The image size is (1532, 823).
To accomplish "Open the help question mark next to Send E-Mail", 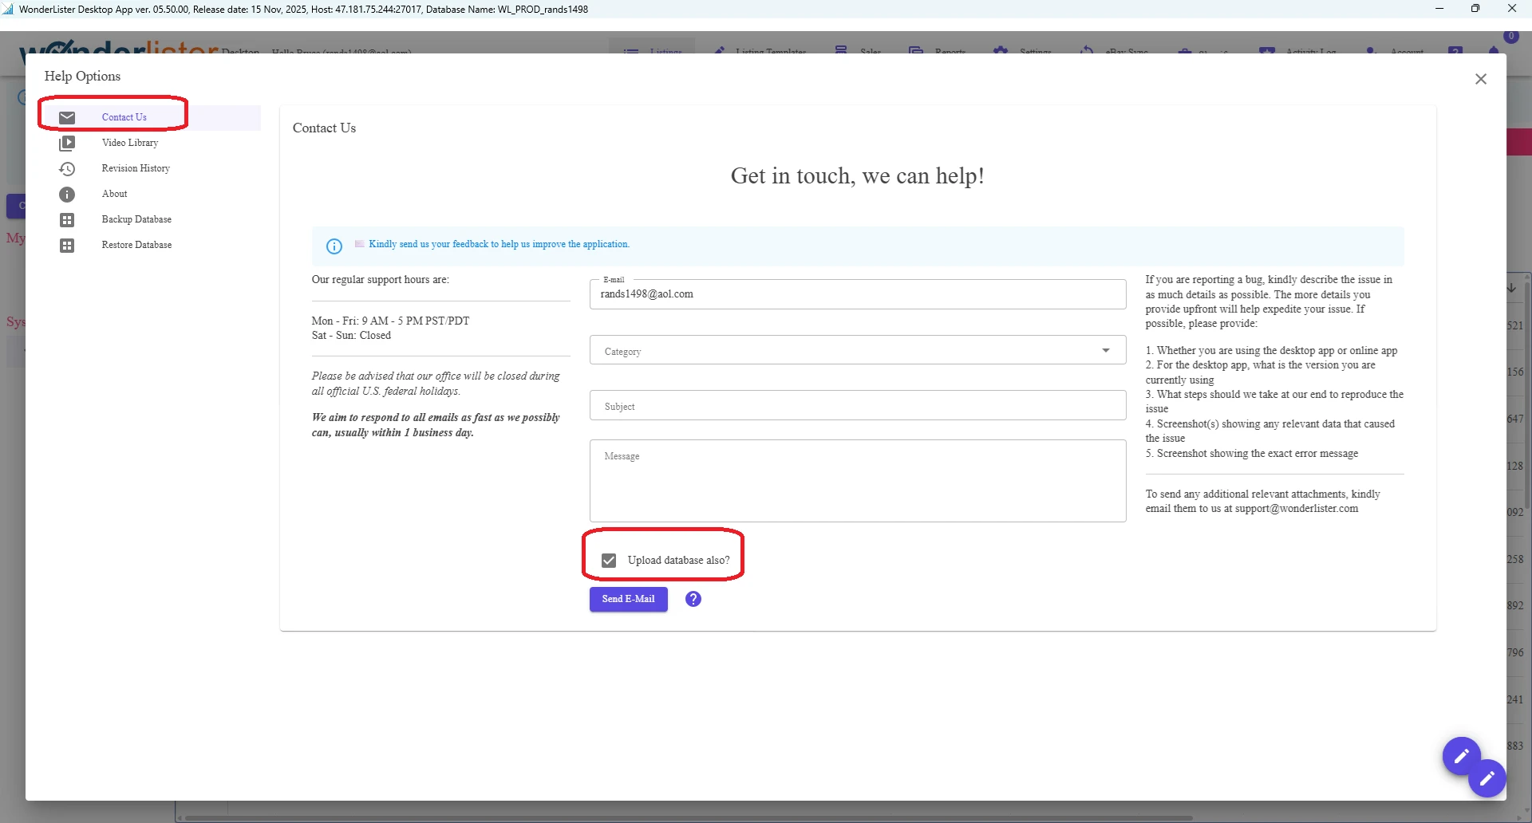I will 693,599.
